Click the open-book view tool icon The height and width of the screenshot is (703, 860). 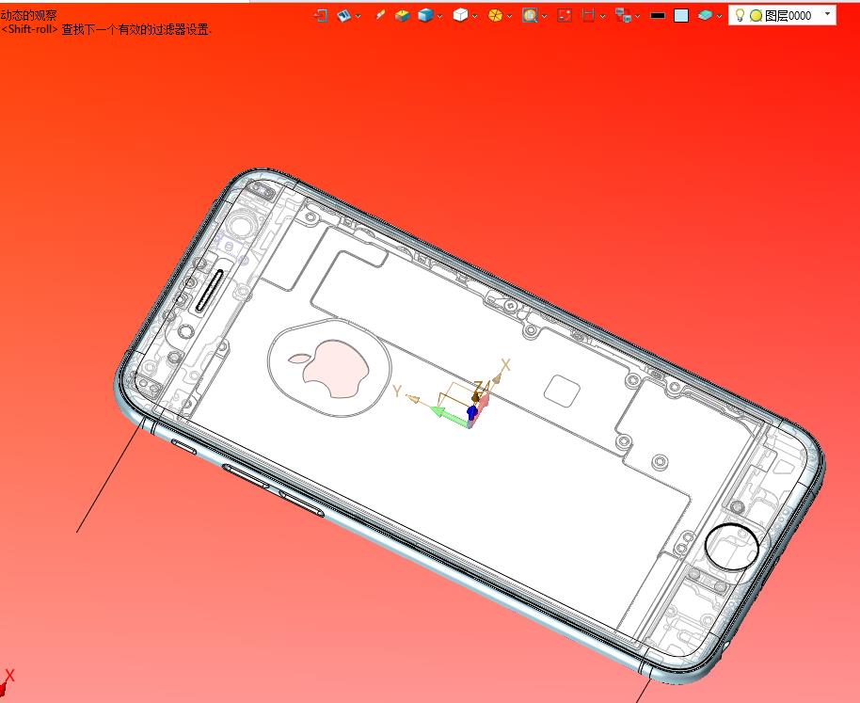(x=343, y=15)
